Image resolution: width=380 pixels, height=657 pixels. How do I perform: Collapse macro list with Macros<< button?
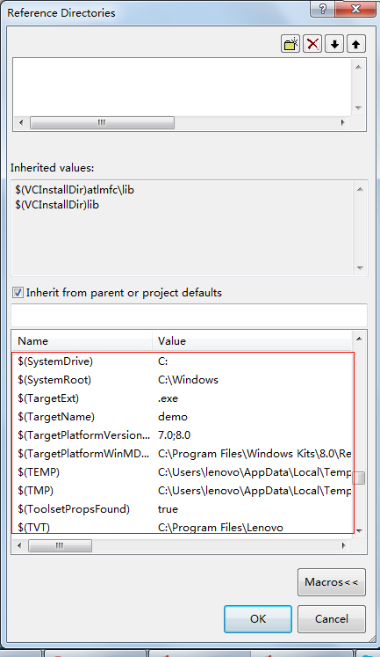[x=332, y=582]
